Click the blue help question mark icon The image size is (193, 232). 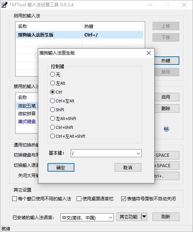tap(166, 129)
